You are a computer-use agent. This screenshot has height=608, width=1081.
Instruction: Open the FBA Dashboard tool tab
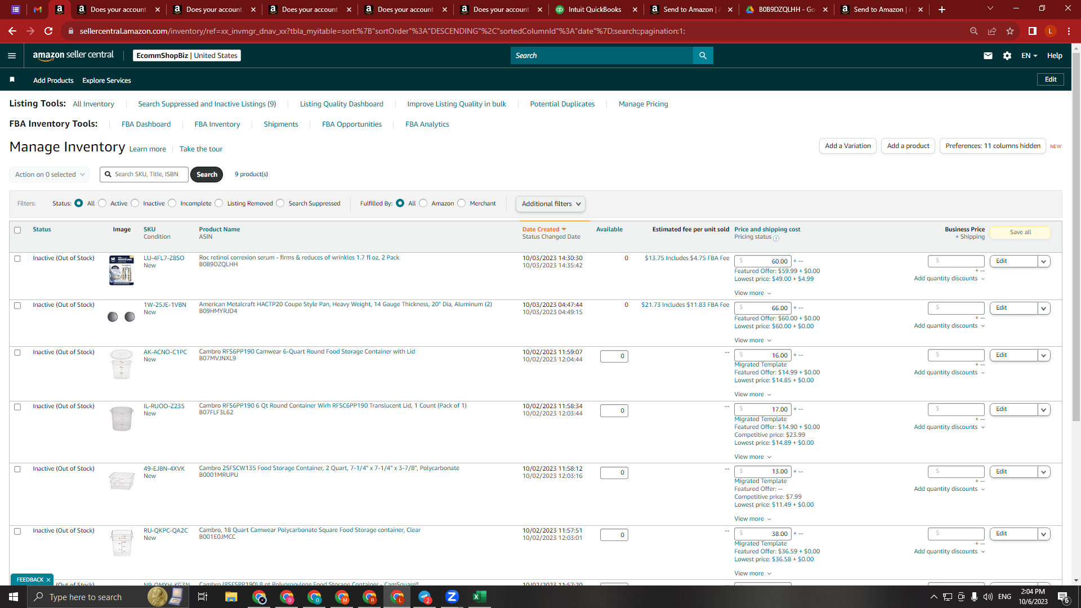pyautogui.click(x=146, y=124)
